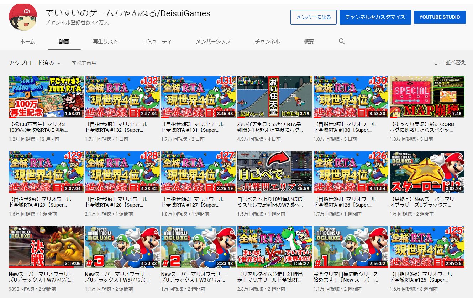Click title マリオワールド全城RTA #132
Image resolution: width=473 pixels, height=298 pixels.
pos(116,128)
